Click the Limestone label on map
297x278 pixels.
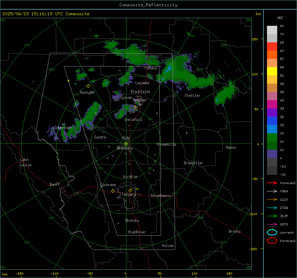tap(62, 128)
